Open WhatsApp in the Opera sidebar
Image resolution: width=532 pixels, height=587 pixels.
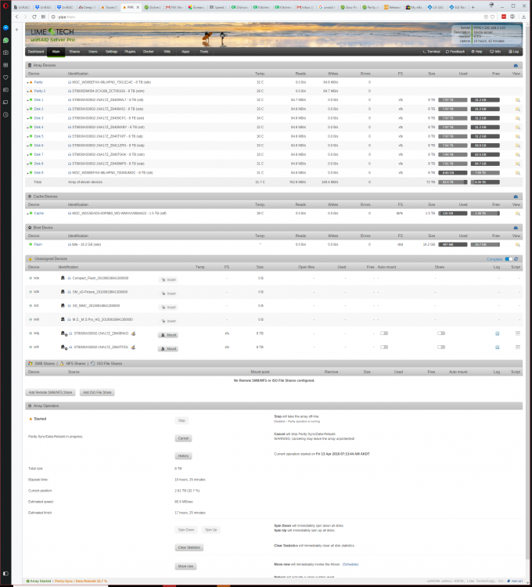(x=5, y=40)
